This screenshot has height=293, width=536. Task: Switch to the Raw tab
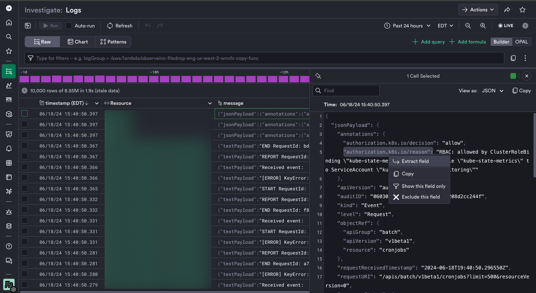pyautogui.click(x=42, y=42)
